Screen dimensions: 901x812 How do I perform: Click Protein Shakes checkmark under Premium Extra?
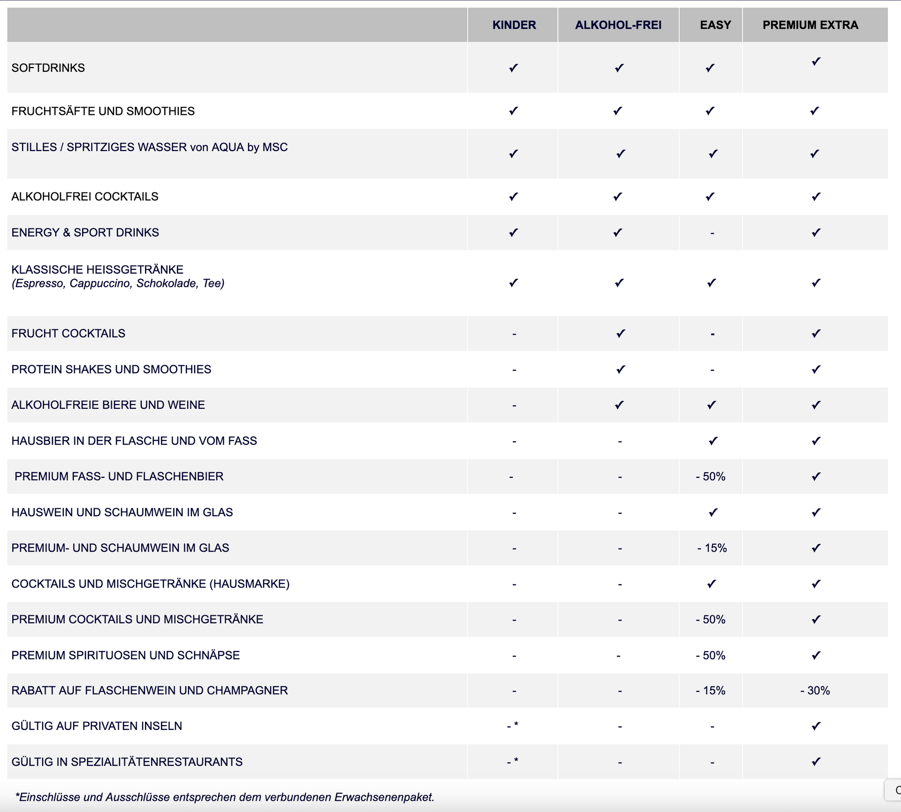816,369
